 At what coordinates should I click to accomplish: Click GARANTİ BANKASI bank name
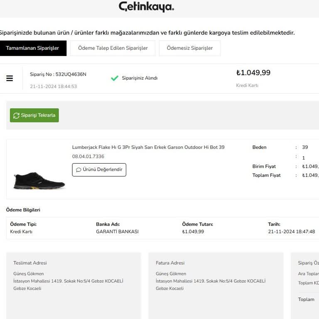point(117,232)
